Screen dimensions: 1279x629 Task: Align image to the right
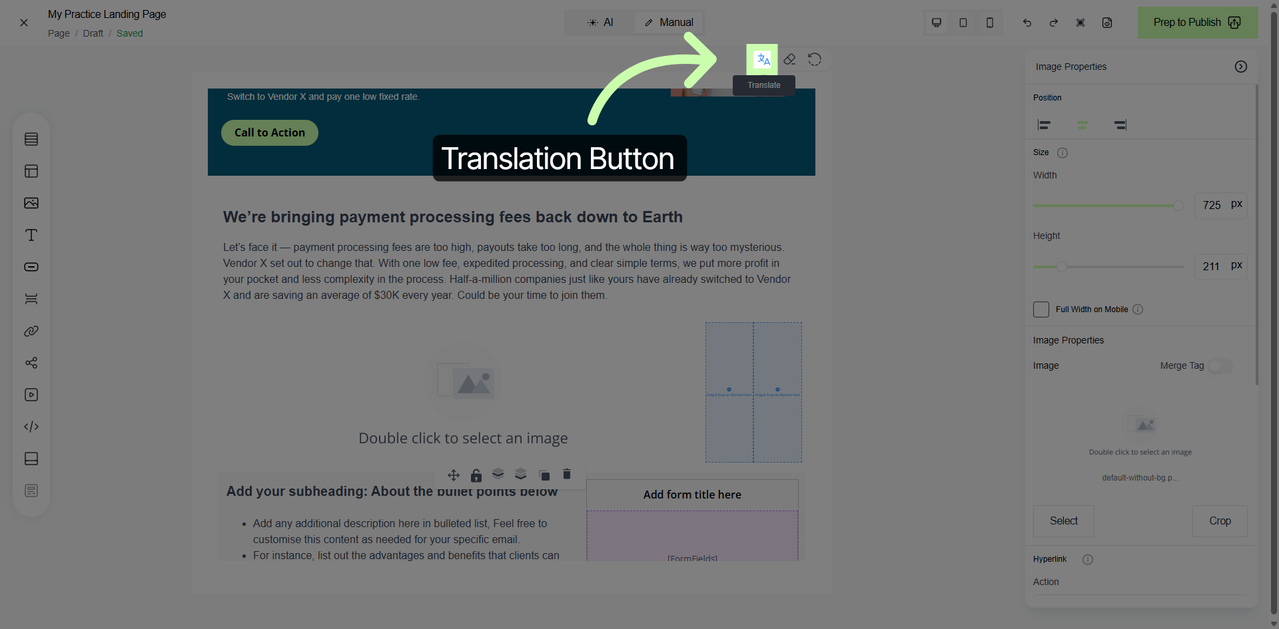click(x=1120, y=124)
